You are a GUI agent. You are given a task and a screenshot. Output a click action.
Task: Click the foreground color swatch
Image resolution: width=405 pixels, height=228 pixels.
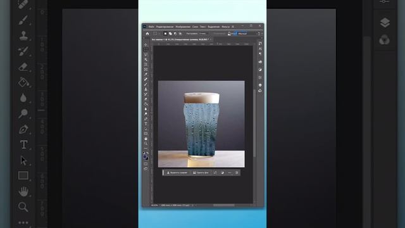(145, 156)
